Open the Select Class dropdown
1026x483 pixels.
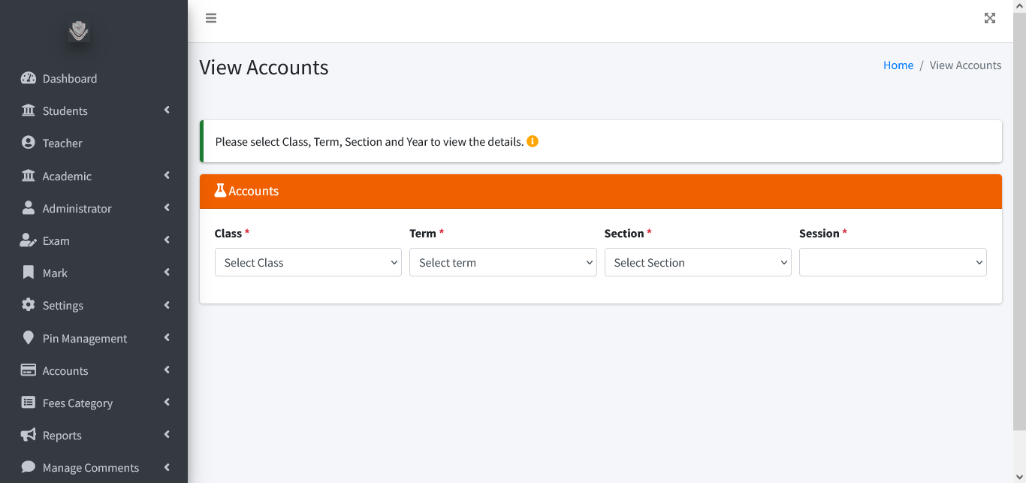[x=308, y=262]
